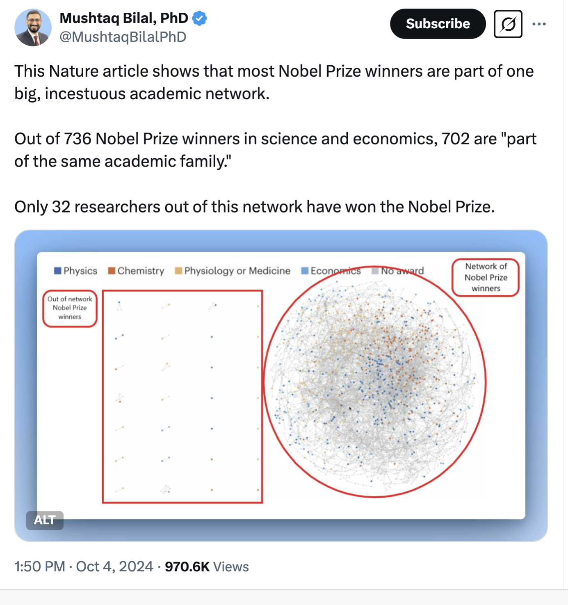
Task: Open the @MushtaqBilalPhD handle link
Action: (123, 37)
